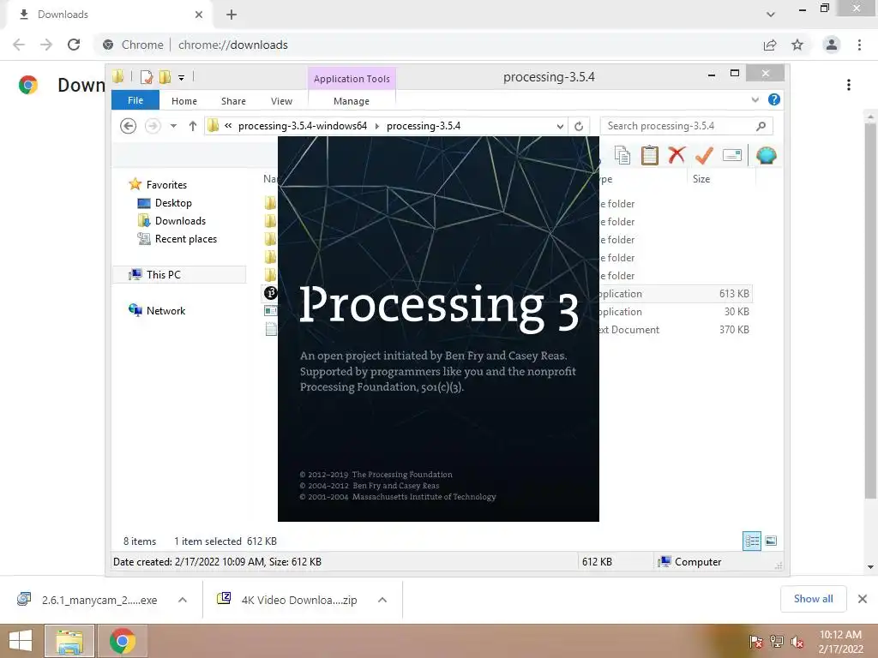
Task: Open the View ribbon tab
Action: coord(281,101)
